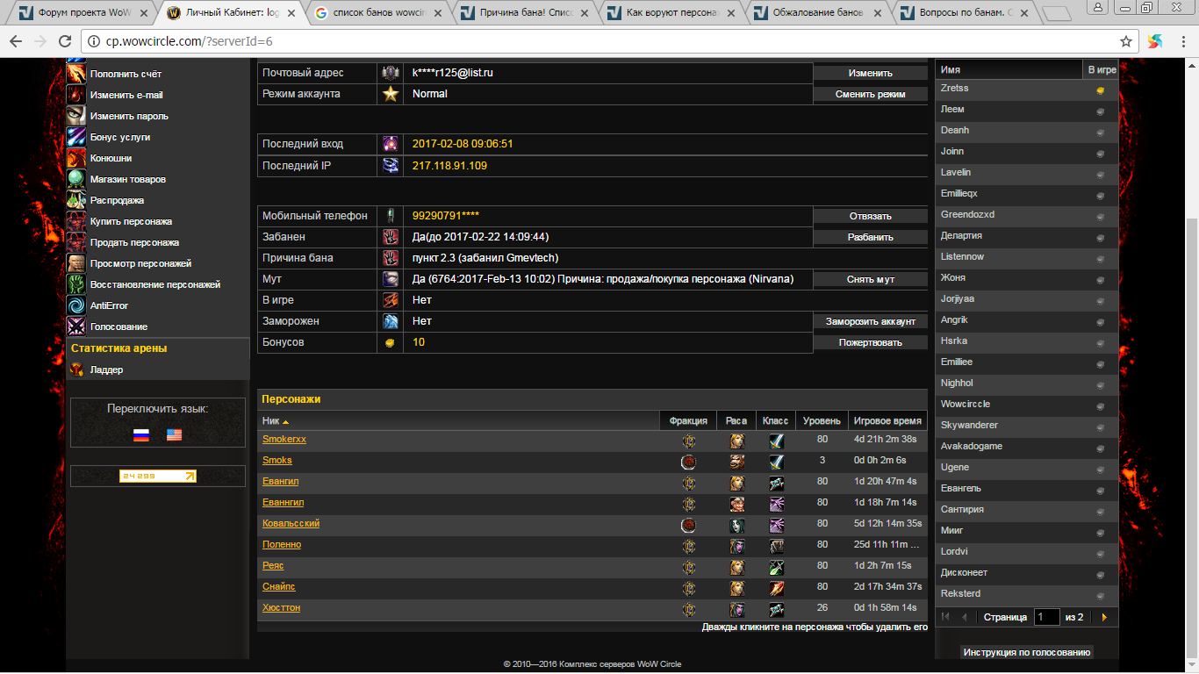Click the Магазин товаров sidebar icon
This screenshot has width=1199, height=674.
(76, 179)
